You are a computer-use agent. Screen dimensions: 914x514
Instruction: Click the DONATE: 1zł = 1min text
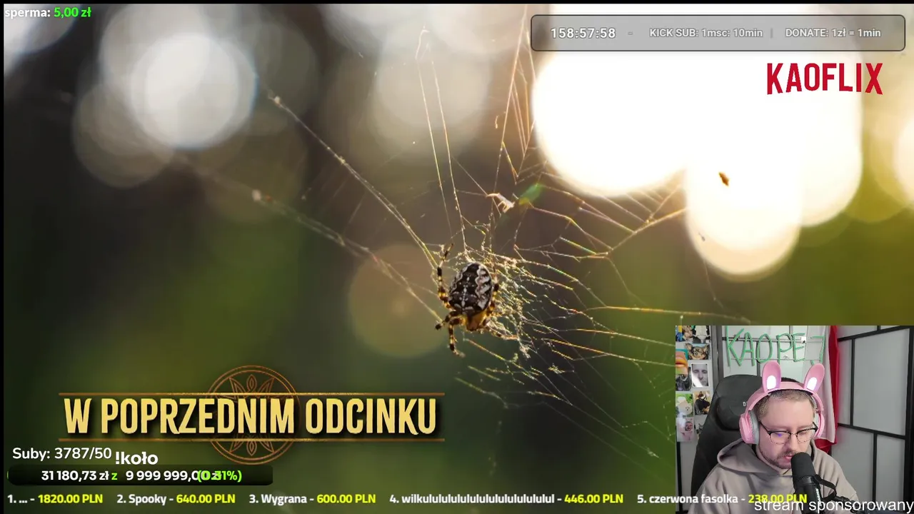click(x=833, y=33)
